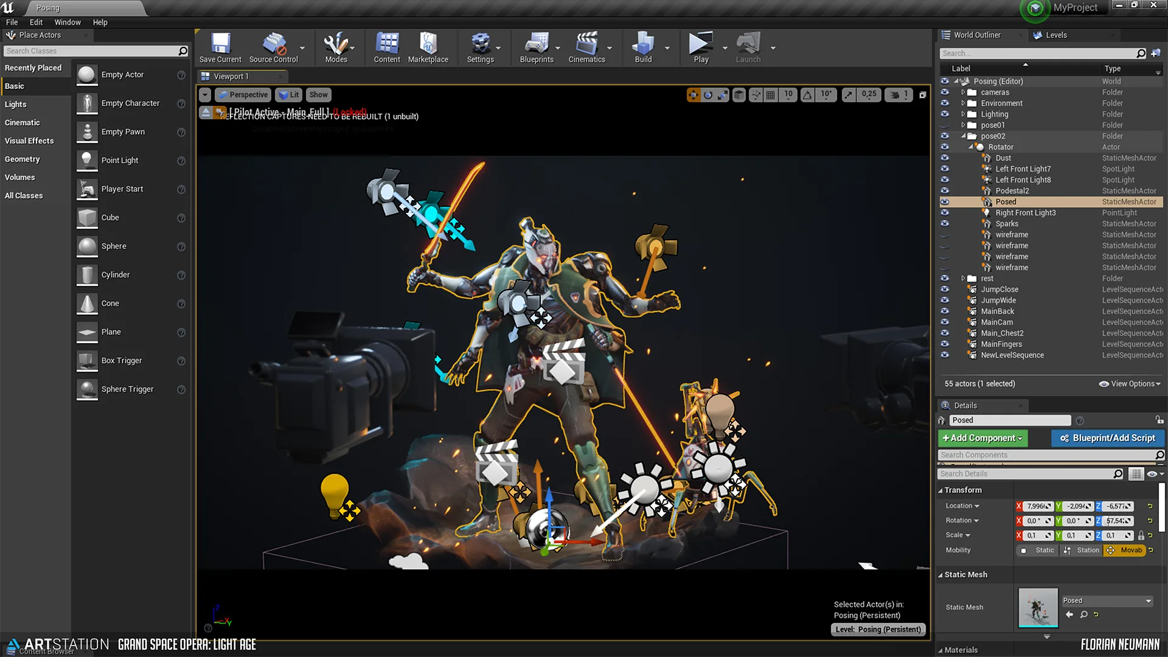Toggle the uniform scale lock
The image size is (1168, 657).
(1141, 535)
